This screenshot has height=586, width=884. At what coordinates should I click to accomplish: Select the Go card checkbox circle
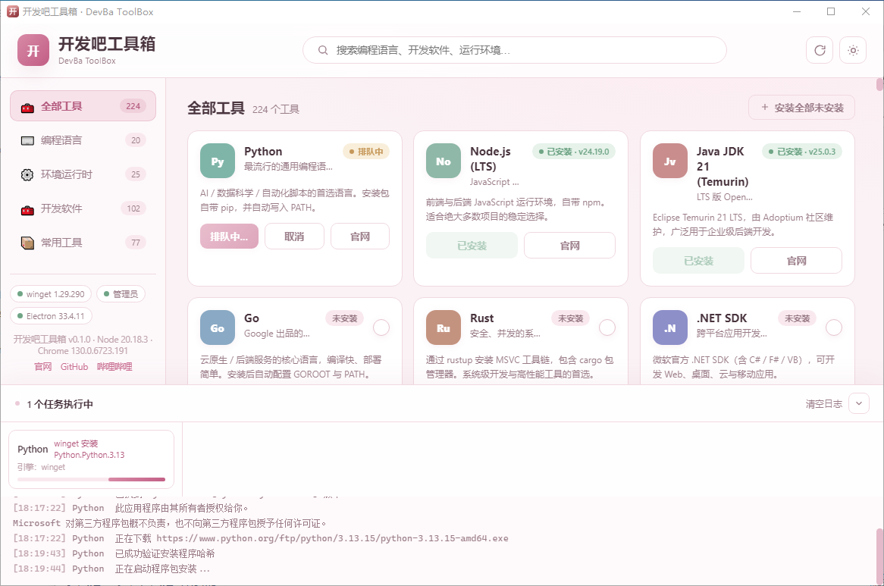381,327
